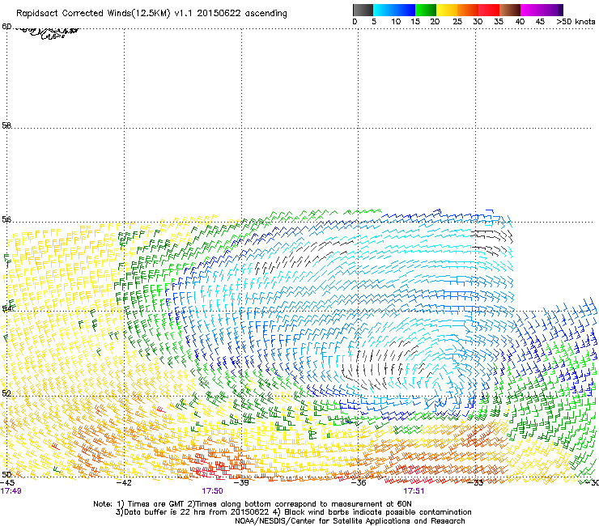The image size is (599, 526).
Task: Click legend tick label 25
Action: (x=457, y=22)
